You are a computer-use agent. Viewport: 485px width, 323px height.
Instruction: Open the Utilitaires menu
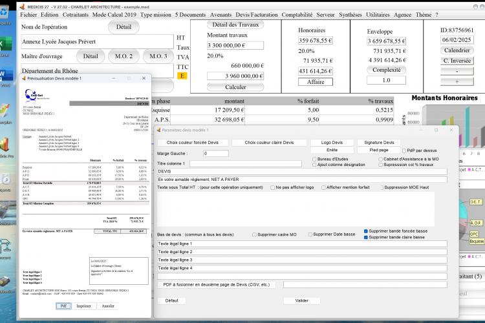378,14
